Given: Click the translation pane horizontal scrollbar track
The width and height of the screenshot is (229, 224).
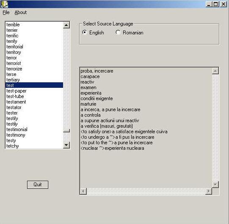Looking at the screenshot, I should click(x=146, y=191).
